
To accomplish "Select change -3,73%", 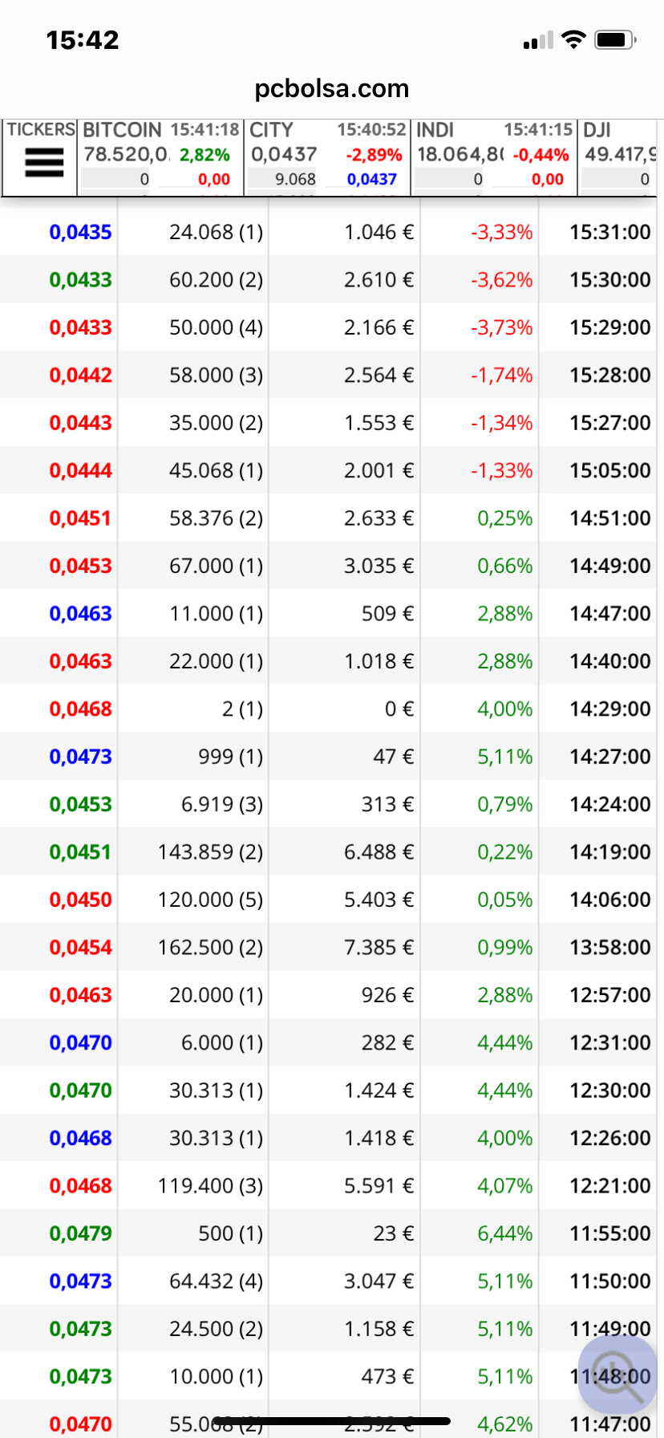I will click(x=501, y=327).
